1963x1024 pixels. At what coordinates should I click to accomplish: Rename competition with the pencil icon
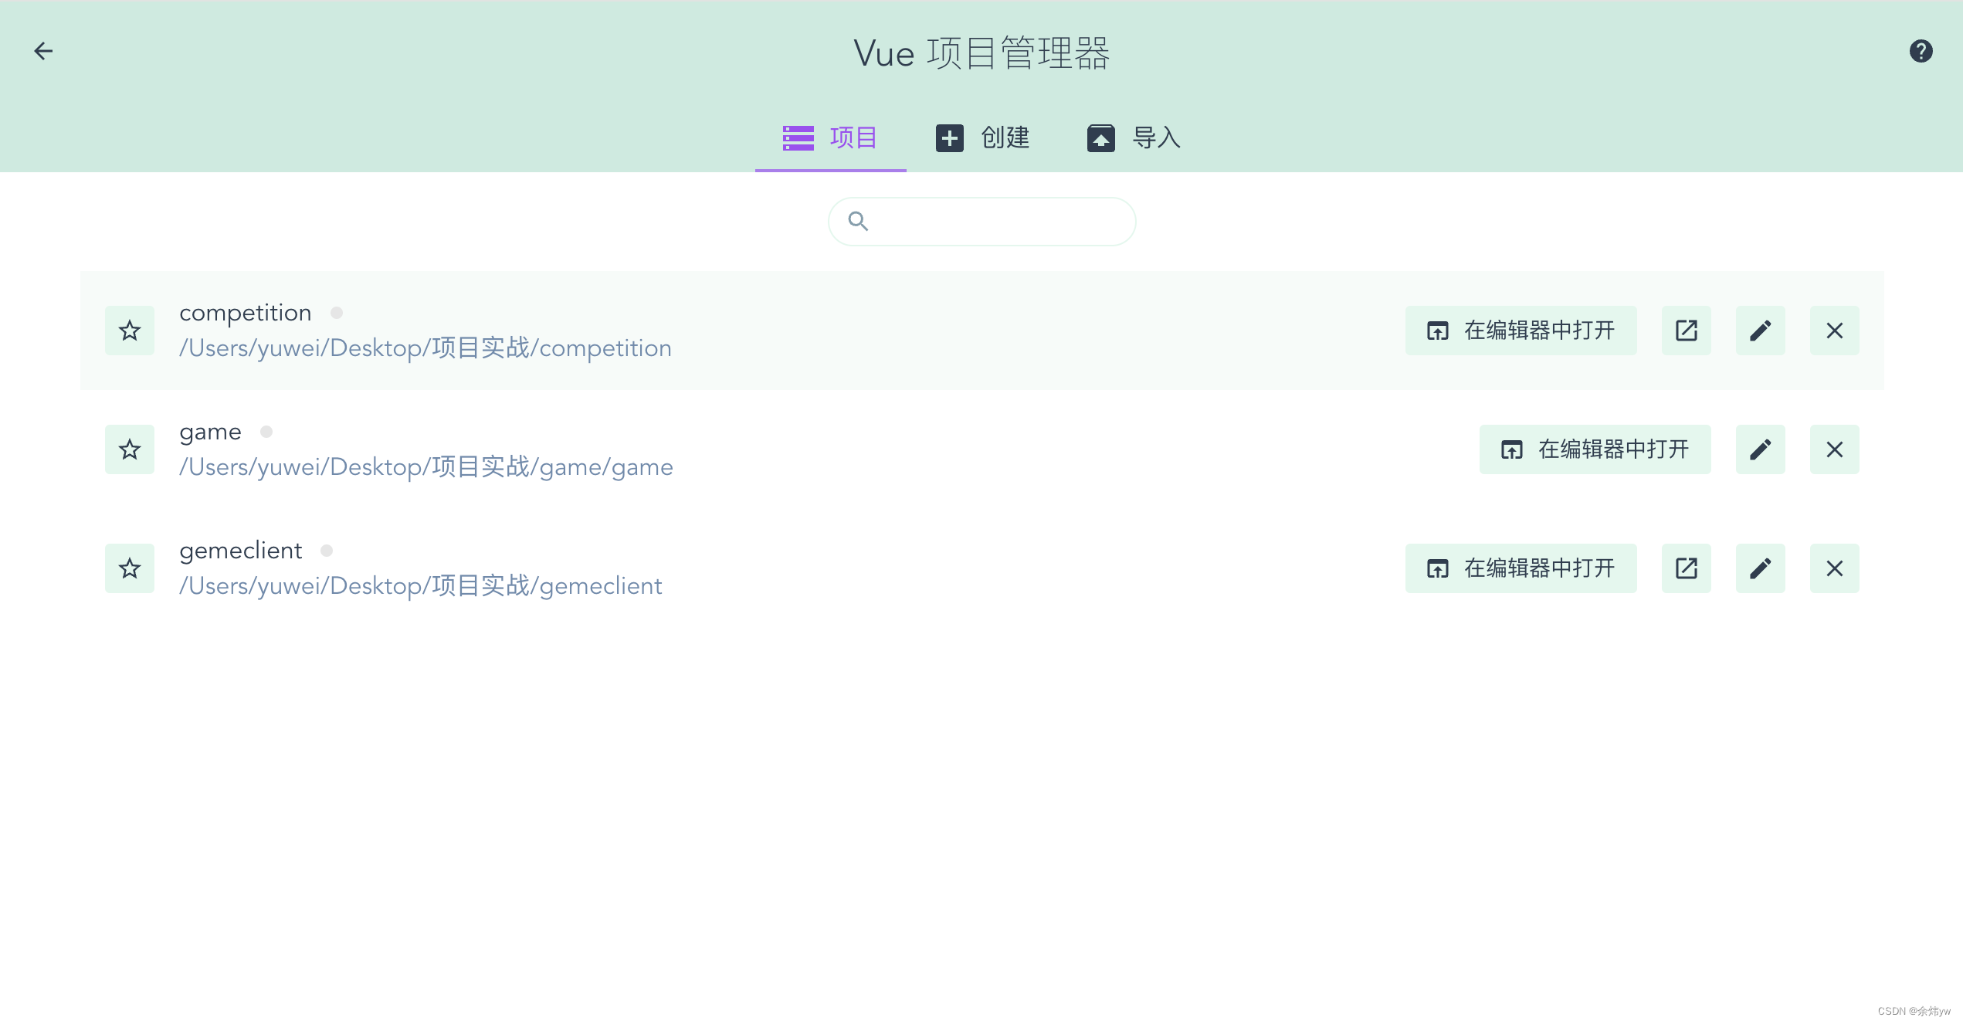[x=1760, y=331]
